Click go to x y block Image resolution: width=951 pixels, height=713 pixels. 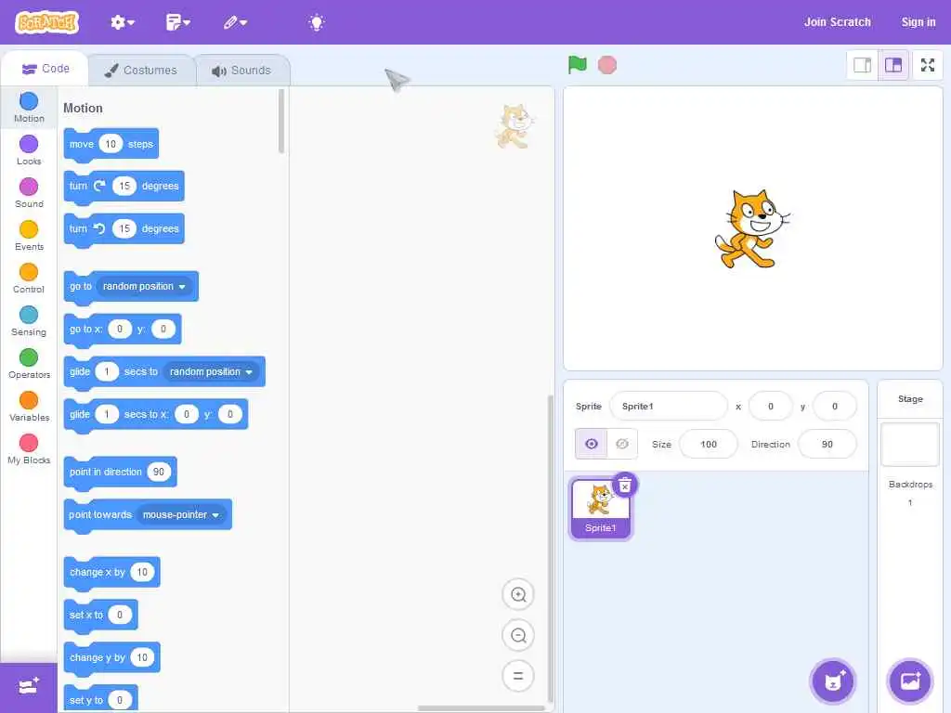123,330
